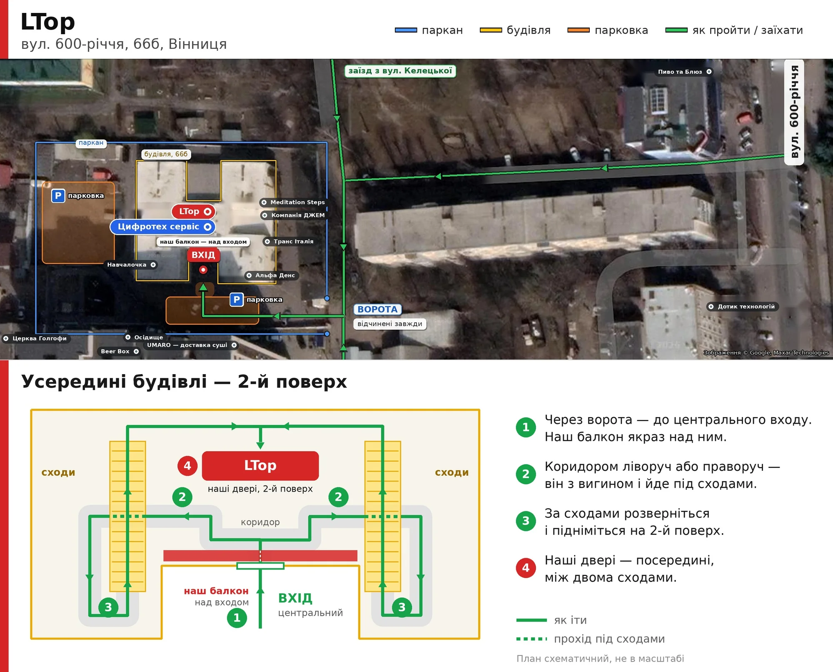Click the наші двері, 2-й поверх caption
Image resolution: width=833 pixels, height=672 pixels.
260,489
